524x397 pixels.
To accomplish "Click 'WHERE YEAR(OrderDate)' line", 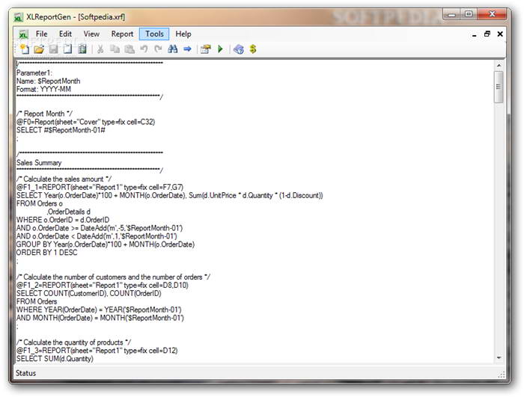I will tap(99, 310).
